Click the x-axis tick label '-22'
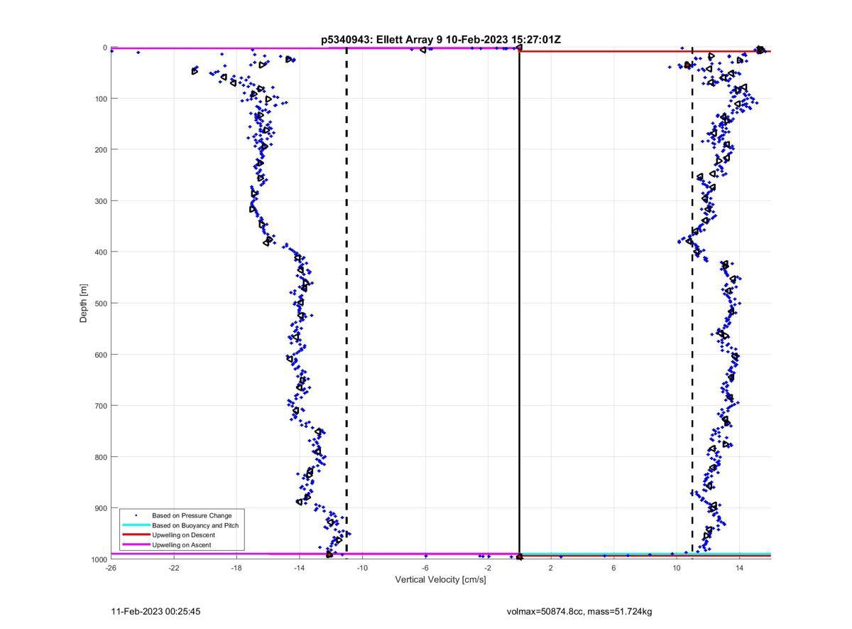 click(174, 568)
